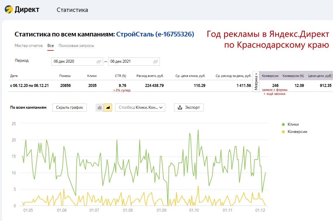Switch to bar chart view icon
Image resolution: width=333 pixels, height=221 pixels.
[100, 108]
